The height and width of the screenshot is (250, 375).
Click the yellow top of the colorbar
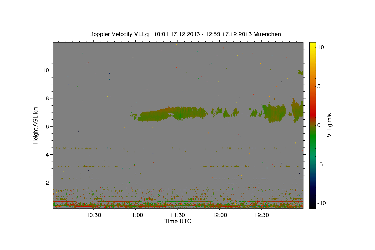pos(312,45)
